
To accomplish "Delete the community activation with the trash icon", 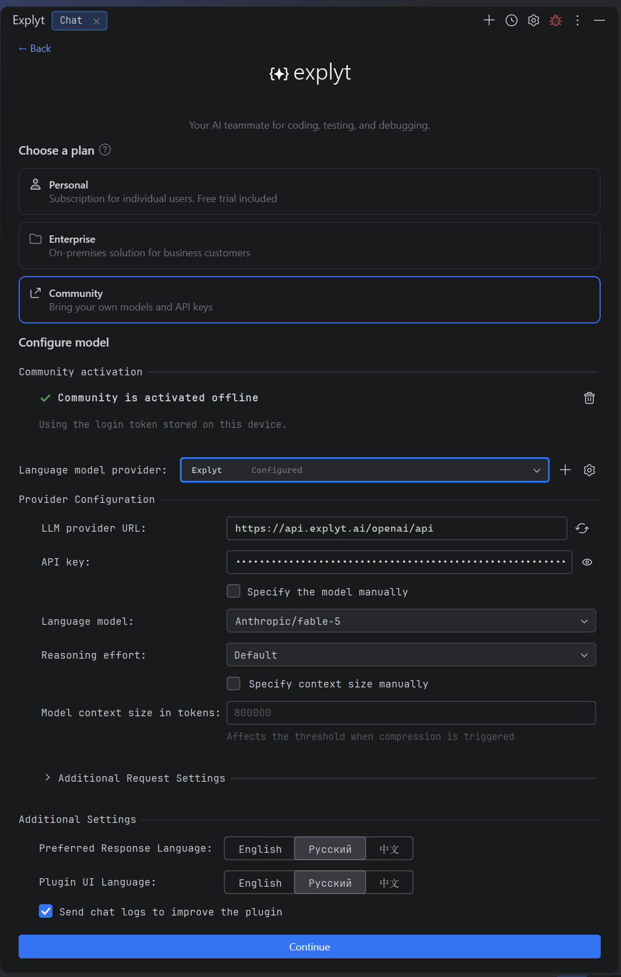I will click(x=589, y=398).
